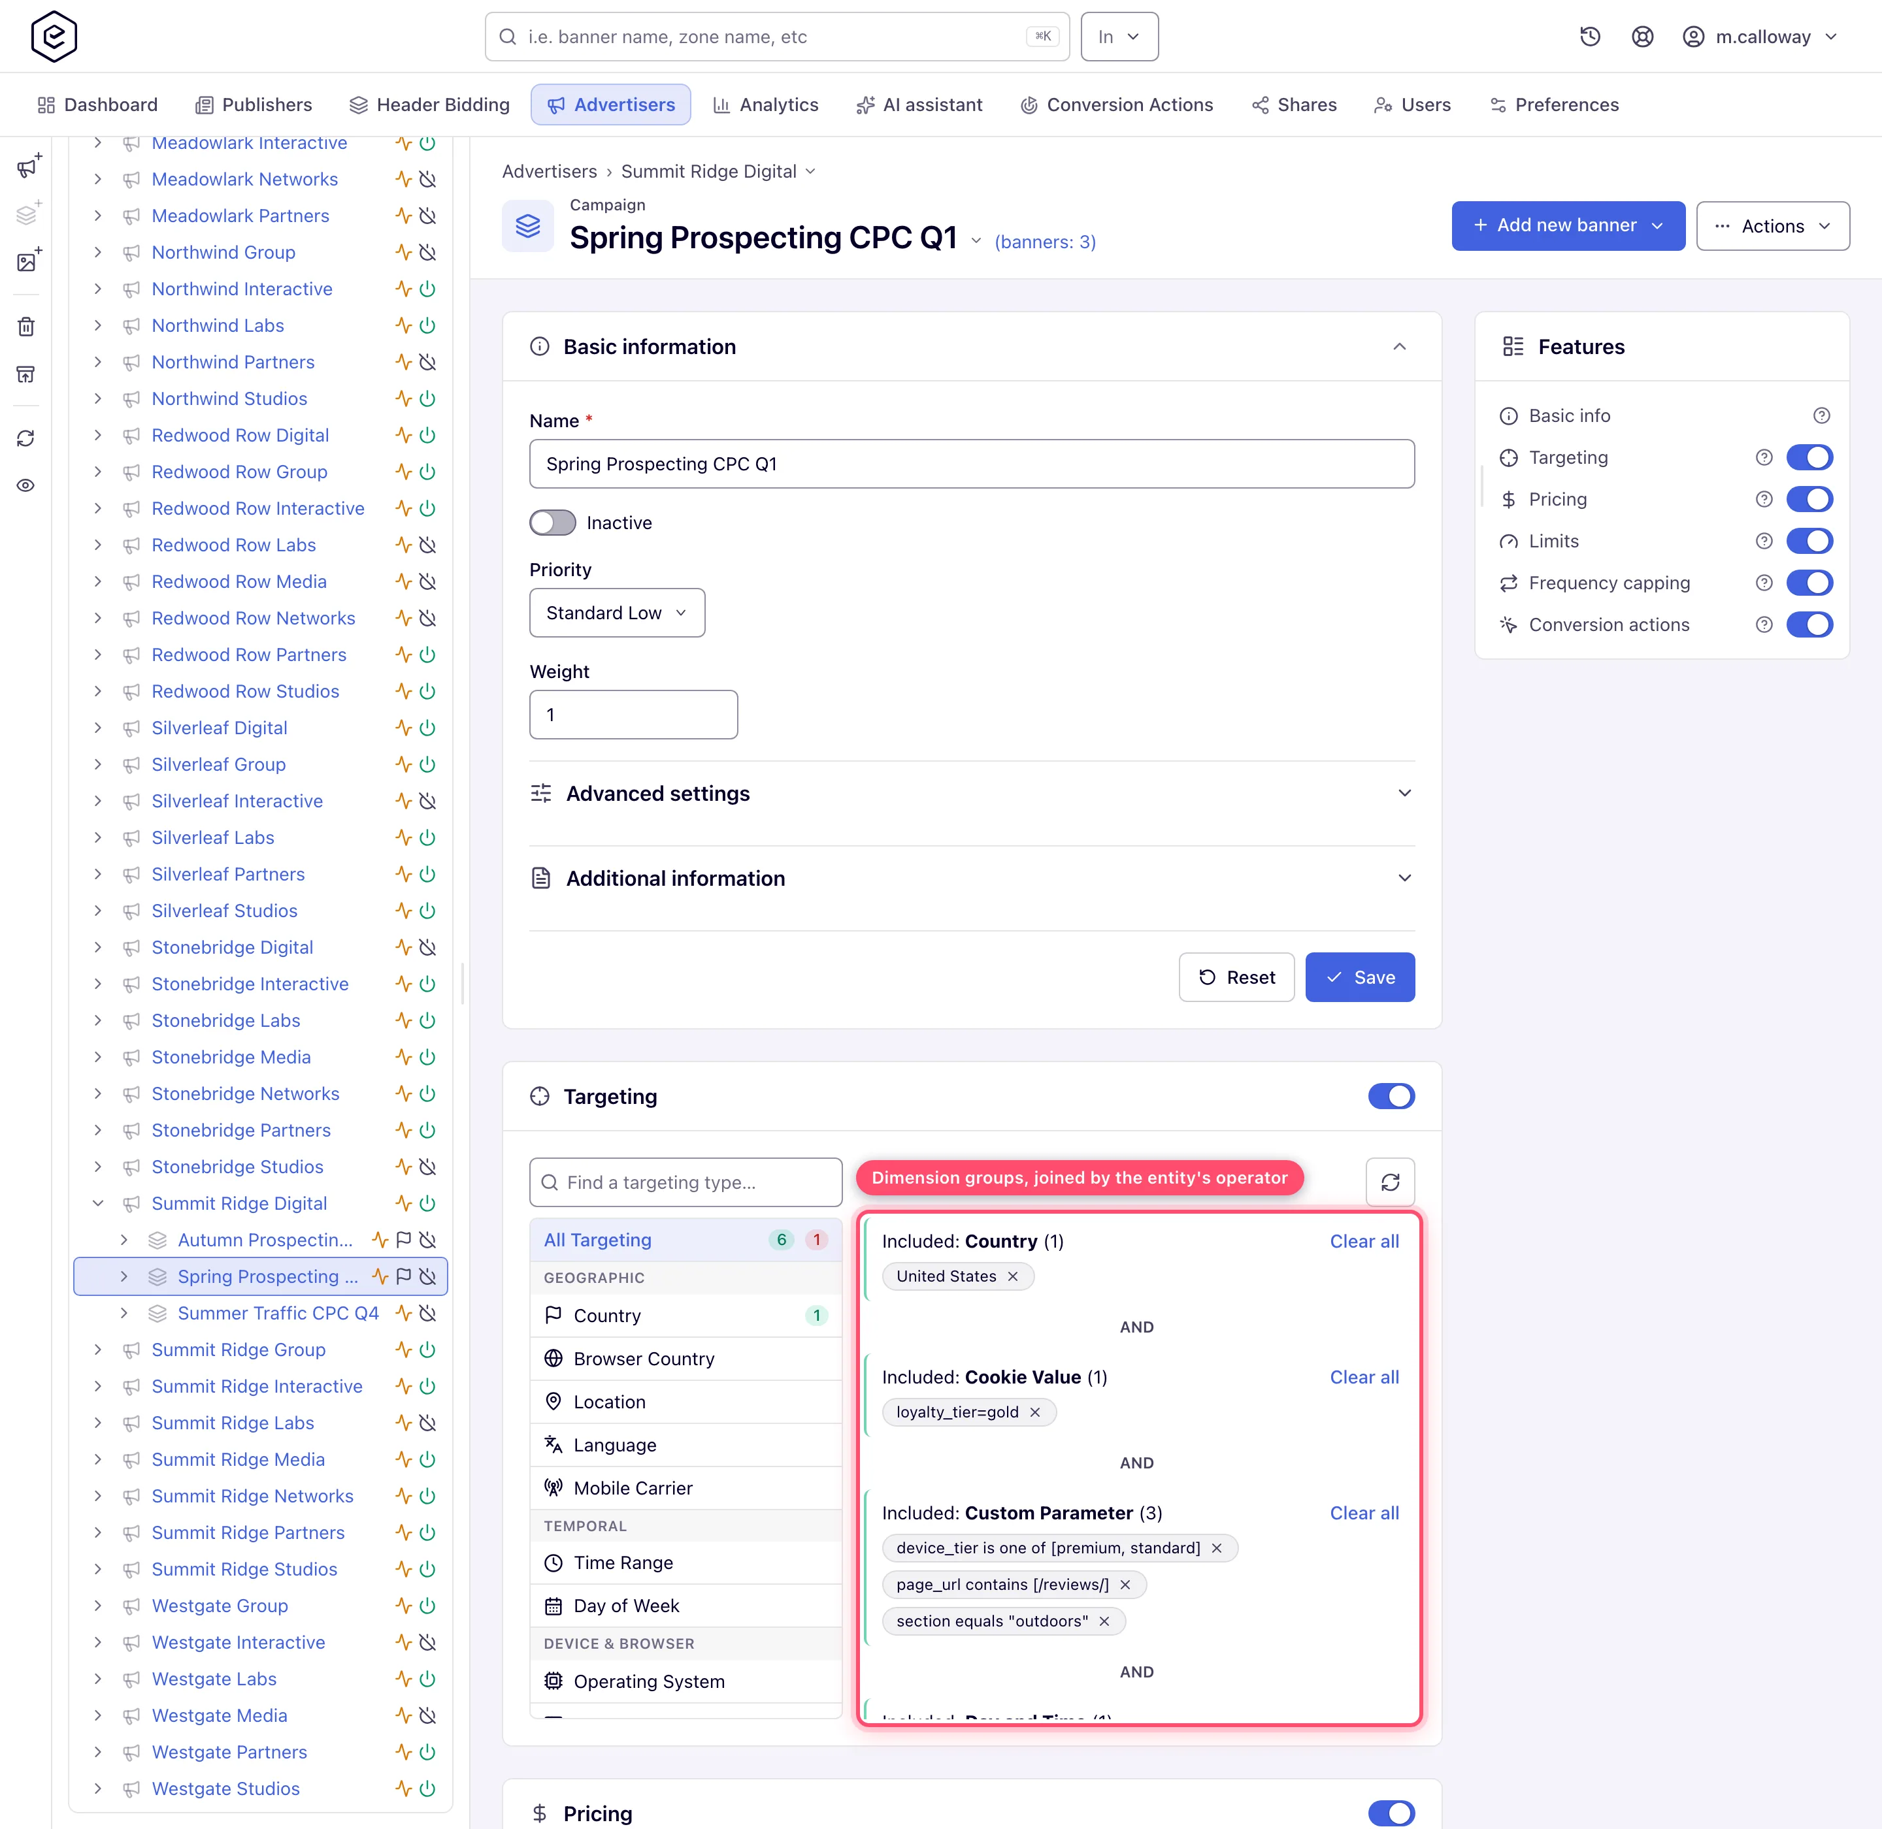Open the history clock icon in header
1882x1829 pixels.
1590,37
